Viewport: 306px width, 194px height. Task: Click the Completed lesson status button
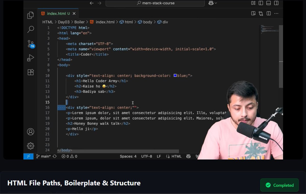(279, 185)
